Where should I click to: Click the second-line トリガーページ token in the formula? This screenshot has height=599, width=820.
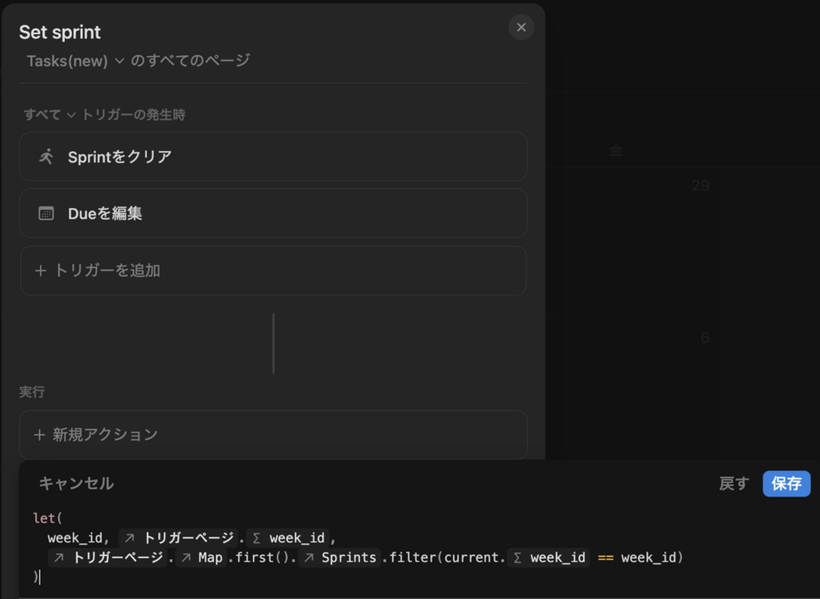coord(107,557)
